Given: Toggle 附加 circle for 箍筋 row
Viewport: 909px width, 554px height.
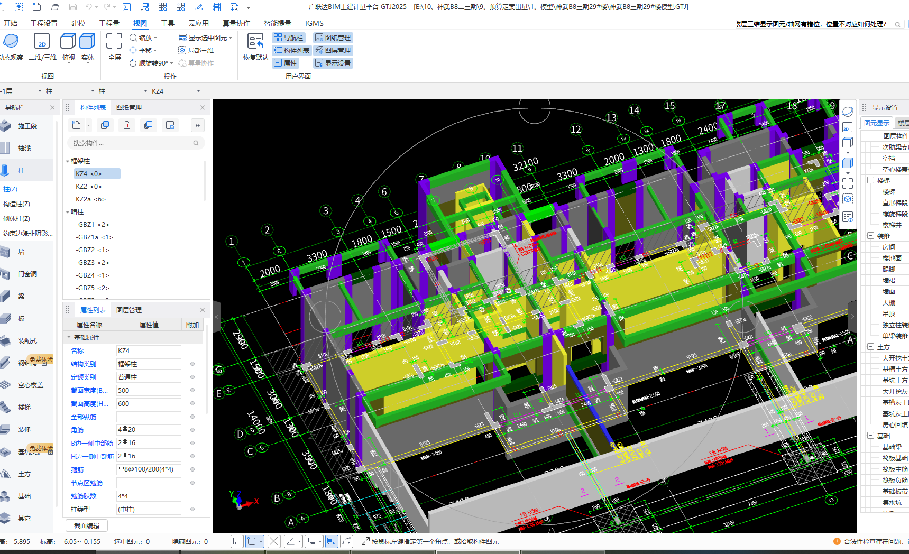Looking at the screenshot, I should pyautogui.click(x=192, y=469).
